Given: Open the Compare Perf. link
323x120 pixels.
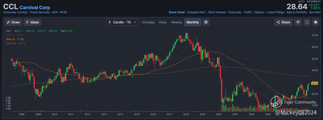Looking at the screenshot, I should [196, 12].
